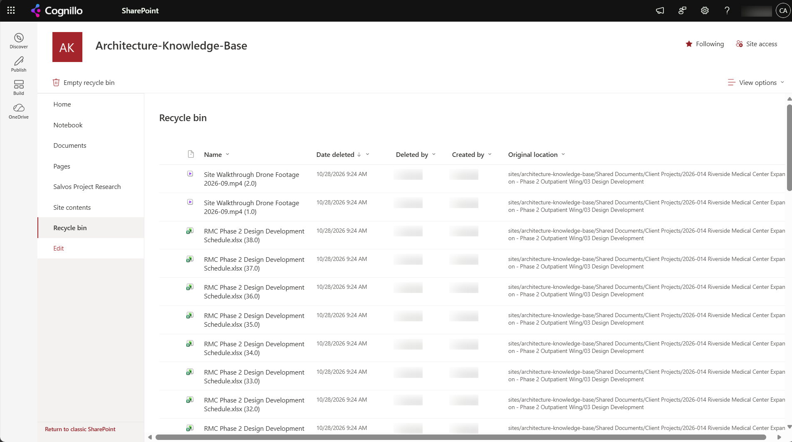Click the video icon for version 2.0
This screenshot has width=792, height=442.
pyautogui.click(x=190, y=174)
